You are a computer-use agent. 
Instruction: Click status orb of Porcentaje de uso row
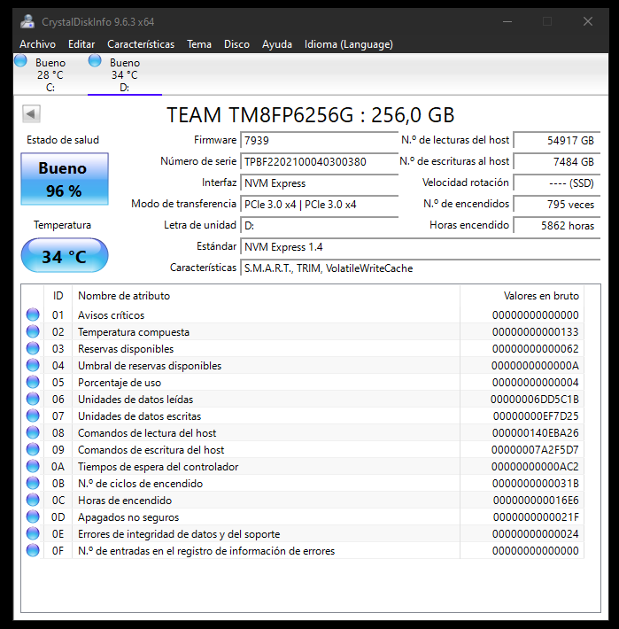[x=33, y=383]
